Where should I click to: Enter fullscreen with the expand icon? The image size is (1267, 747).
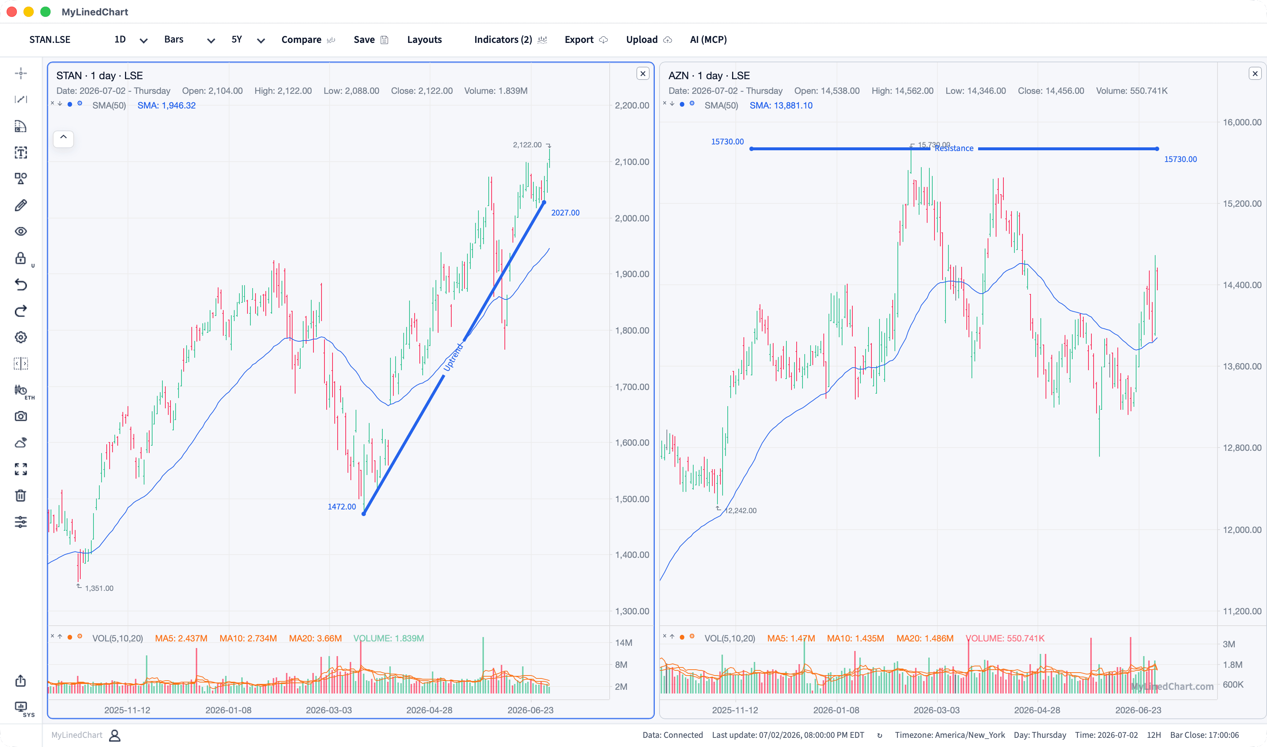(x=21, y=469)
